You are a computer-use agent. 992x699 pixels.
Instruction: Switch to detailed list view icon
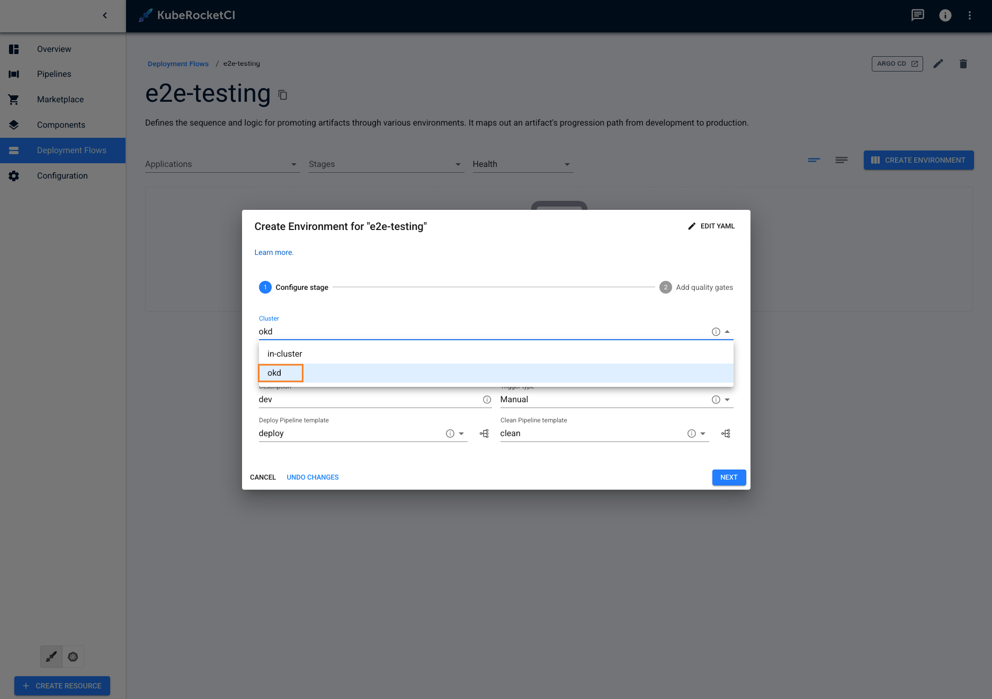(841, 160)
